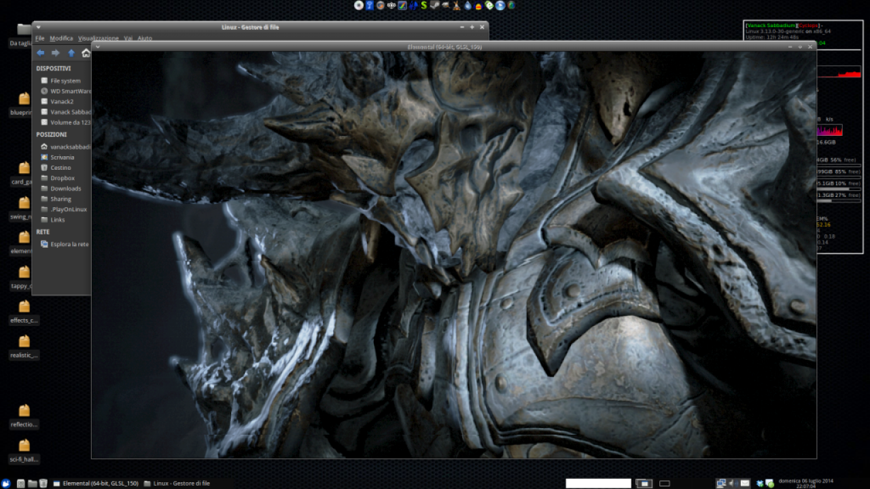This screenshot has width=870, height=489.
Task: Launch the Deluge water drop icon
Action: [x=468, y=5]
